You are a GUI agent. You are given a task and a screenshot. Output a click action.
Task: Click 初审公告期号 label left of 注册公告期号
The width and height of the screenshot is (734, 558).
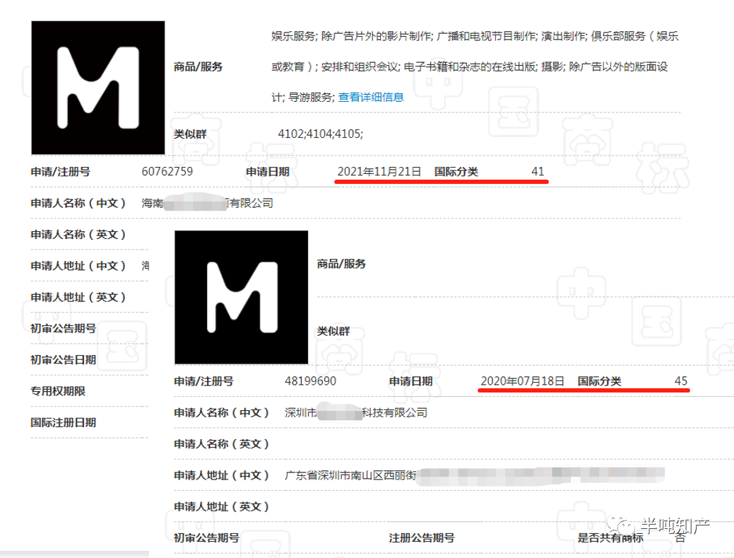pyautogui.click(x=206, y=538)
